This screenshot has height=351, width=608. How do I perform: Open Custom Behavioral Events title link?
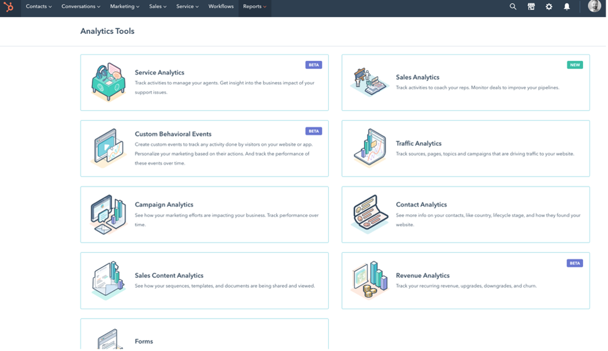click(173, 134)
